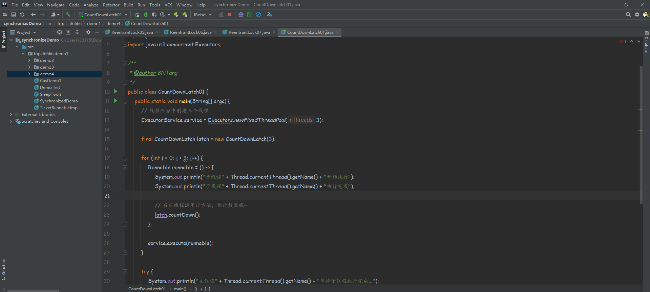Click Expand All icon in Project panel
The height and width of the screenshot is (292, 650).
[x=68, y=32]
